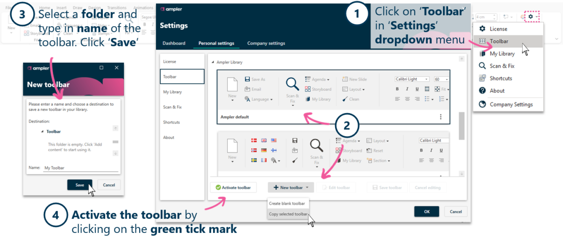This screenshot has height=247, width=563.
Task: Open three-dot menu of Ampler default
Action: pos(441,117)
